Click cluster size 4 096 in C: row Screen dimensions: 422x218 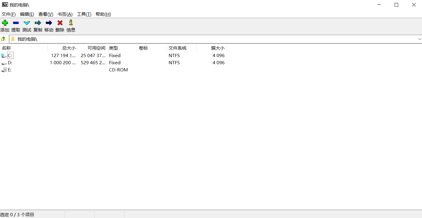(219, 56)
